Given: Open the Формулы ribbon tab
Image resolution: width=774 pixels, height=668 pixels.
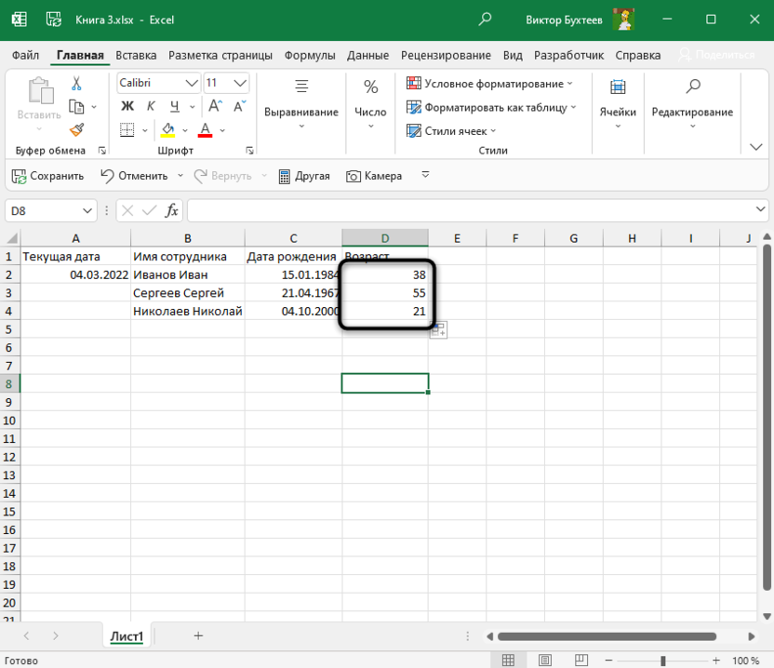Looking at the screenshot, I should [x=310, y=55].
